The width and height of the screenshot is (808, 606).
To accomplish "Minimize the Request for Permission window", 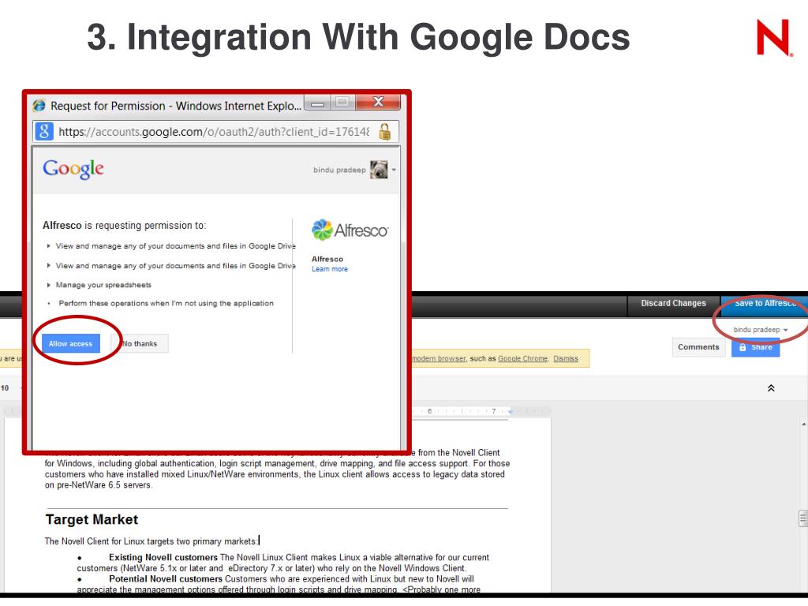I will [x=317, y=103].
